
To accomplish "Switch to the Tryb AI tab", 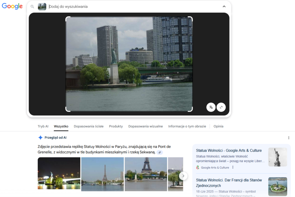I will click(43, 126).
